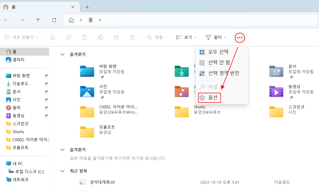
Task: Choose 속성 from the menu
Action: coord(221,87)
